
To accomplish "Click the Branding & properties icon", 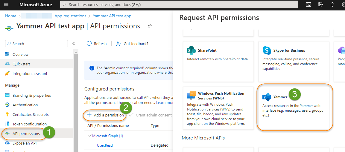I will tap(7, 95).
